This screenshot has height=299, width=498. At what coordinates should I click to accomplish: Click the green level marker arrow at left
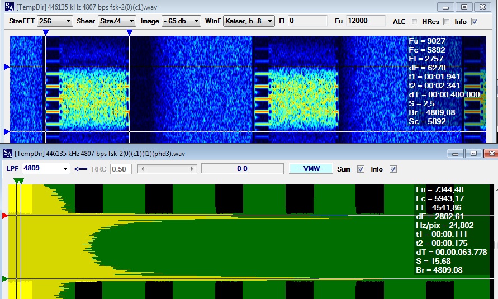coord(5,279)
